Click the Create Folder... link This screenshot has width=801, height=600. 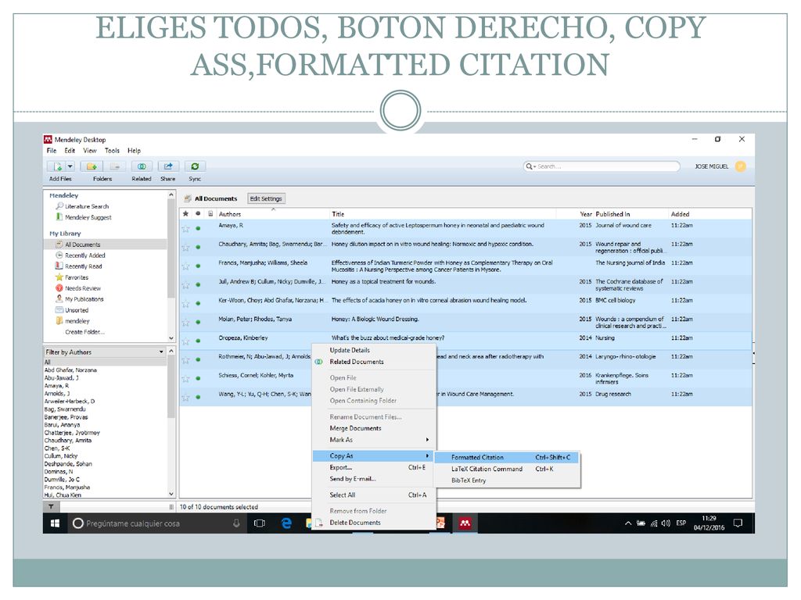[x=84, y=332]
